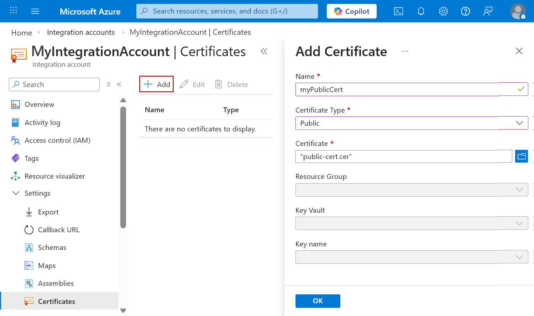
Task: Browse for certificate file via folder icon
Action: point(522,156)
